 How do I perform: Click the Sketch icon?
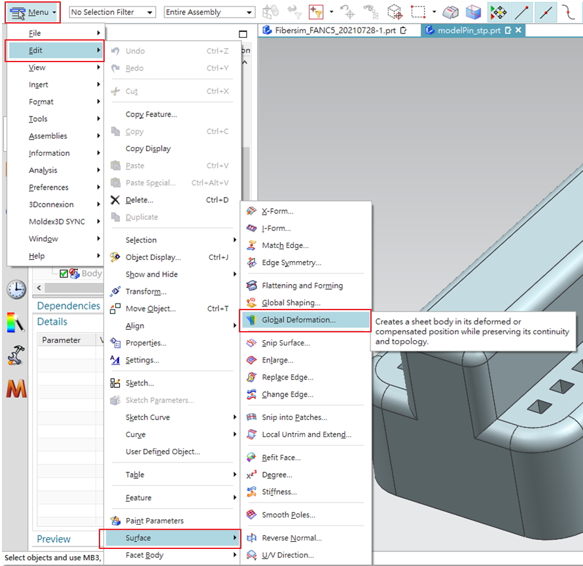tap(115, 383)
